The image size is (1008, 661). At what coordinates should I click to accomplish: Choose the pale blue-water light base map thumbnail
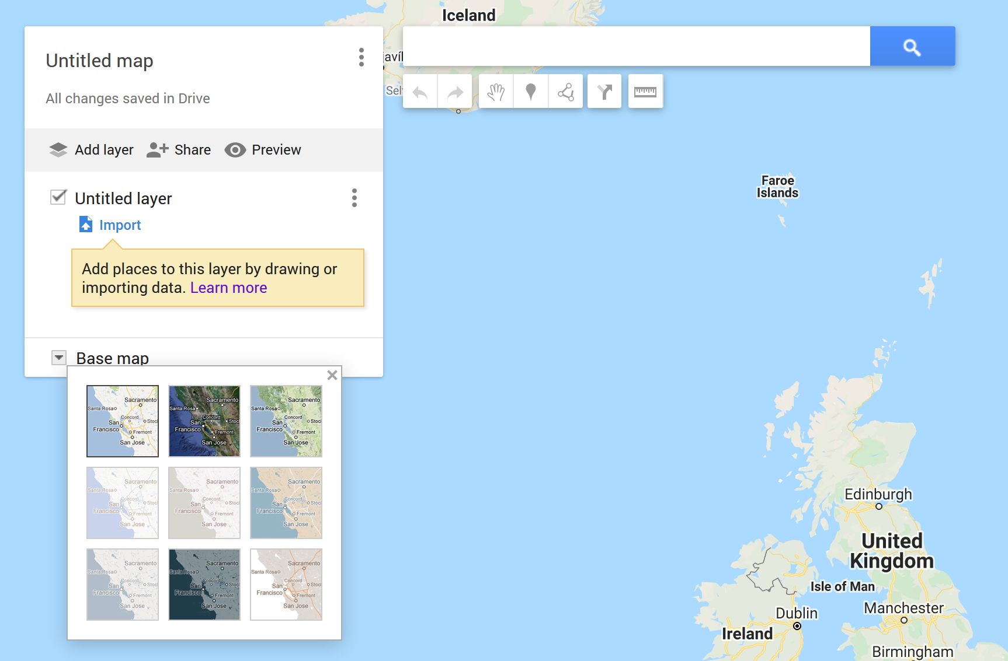pyautogui.click(x=123, y=503)
